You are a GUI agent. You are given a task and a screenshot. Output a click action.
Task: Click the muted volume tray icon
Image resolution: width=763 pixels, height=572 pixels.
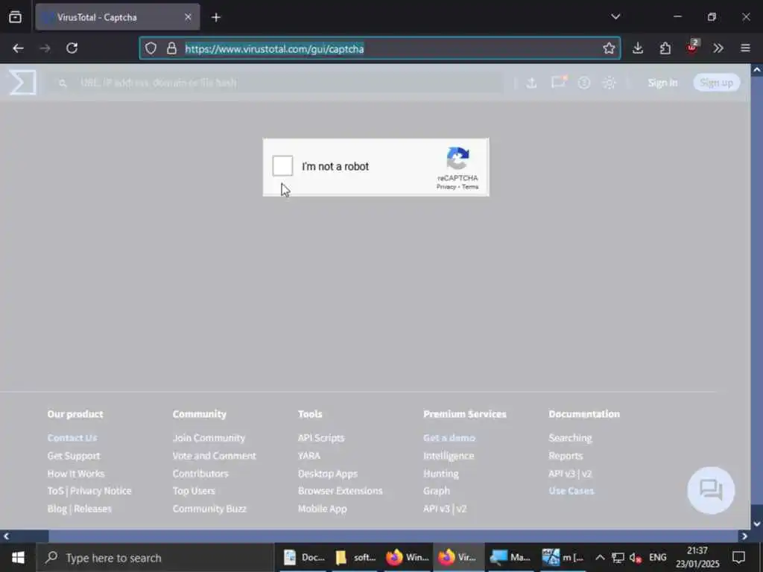click(x=635, y=557)
